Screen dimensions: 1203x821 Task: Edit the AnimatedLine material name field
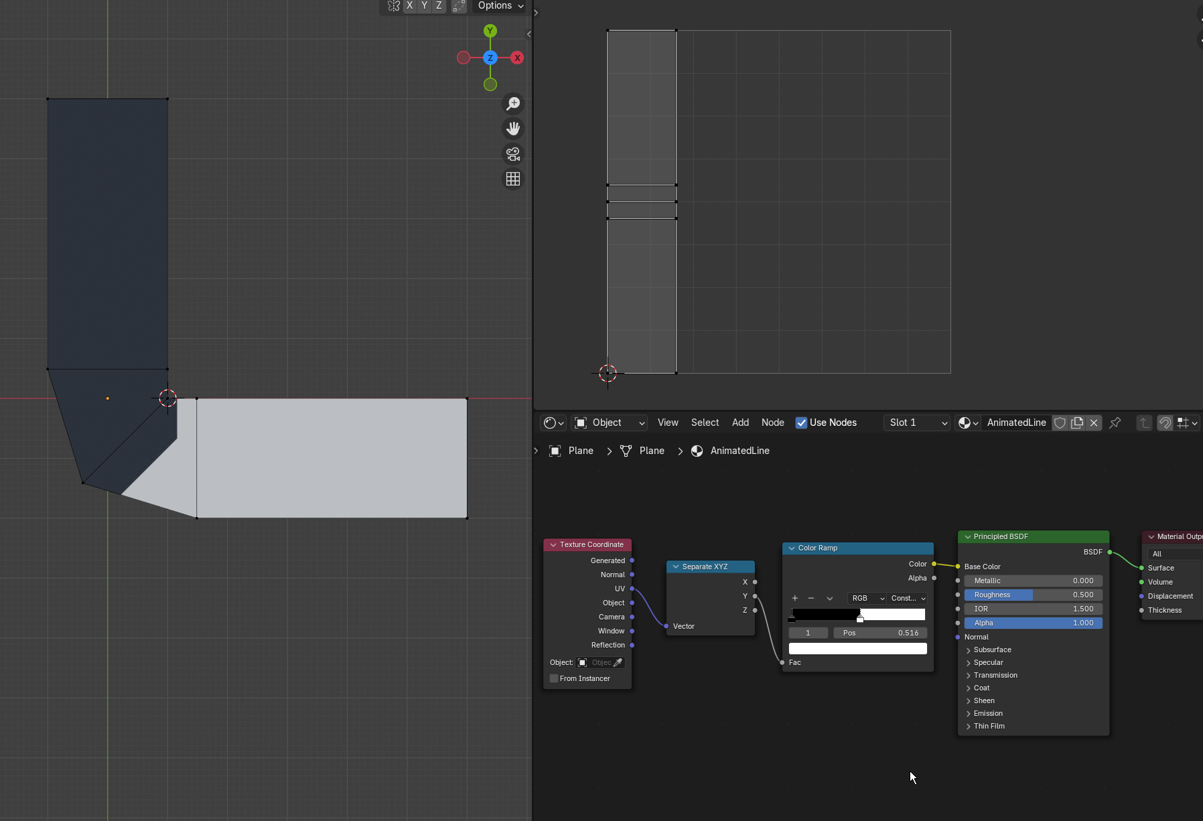1016,423
